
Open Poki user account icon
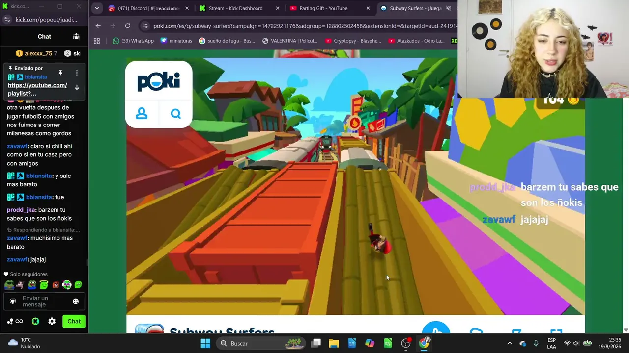(x=142, y=114)
